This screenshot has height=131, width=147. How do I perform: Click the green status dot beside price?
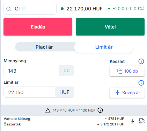click(62, 9)
